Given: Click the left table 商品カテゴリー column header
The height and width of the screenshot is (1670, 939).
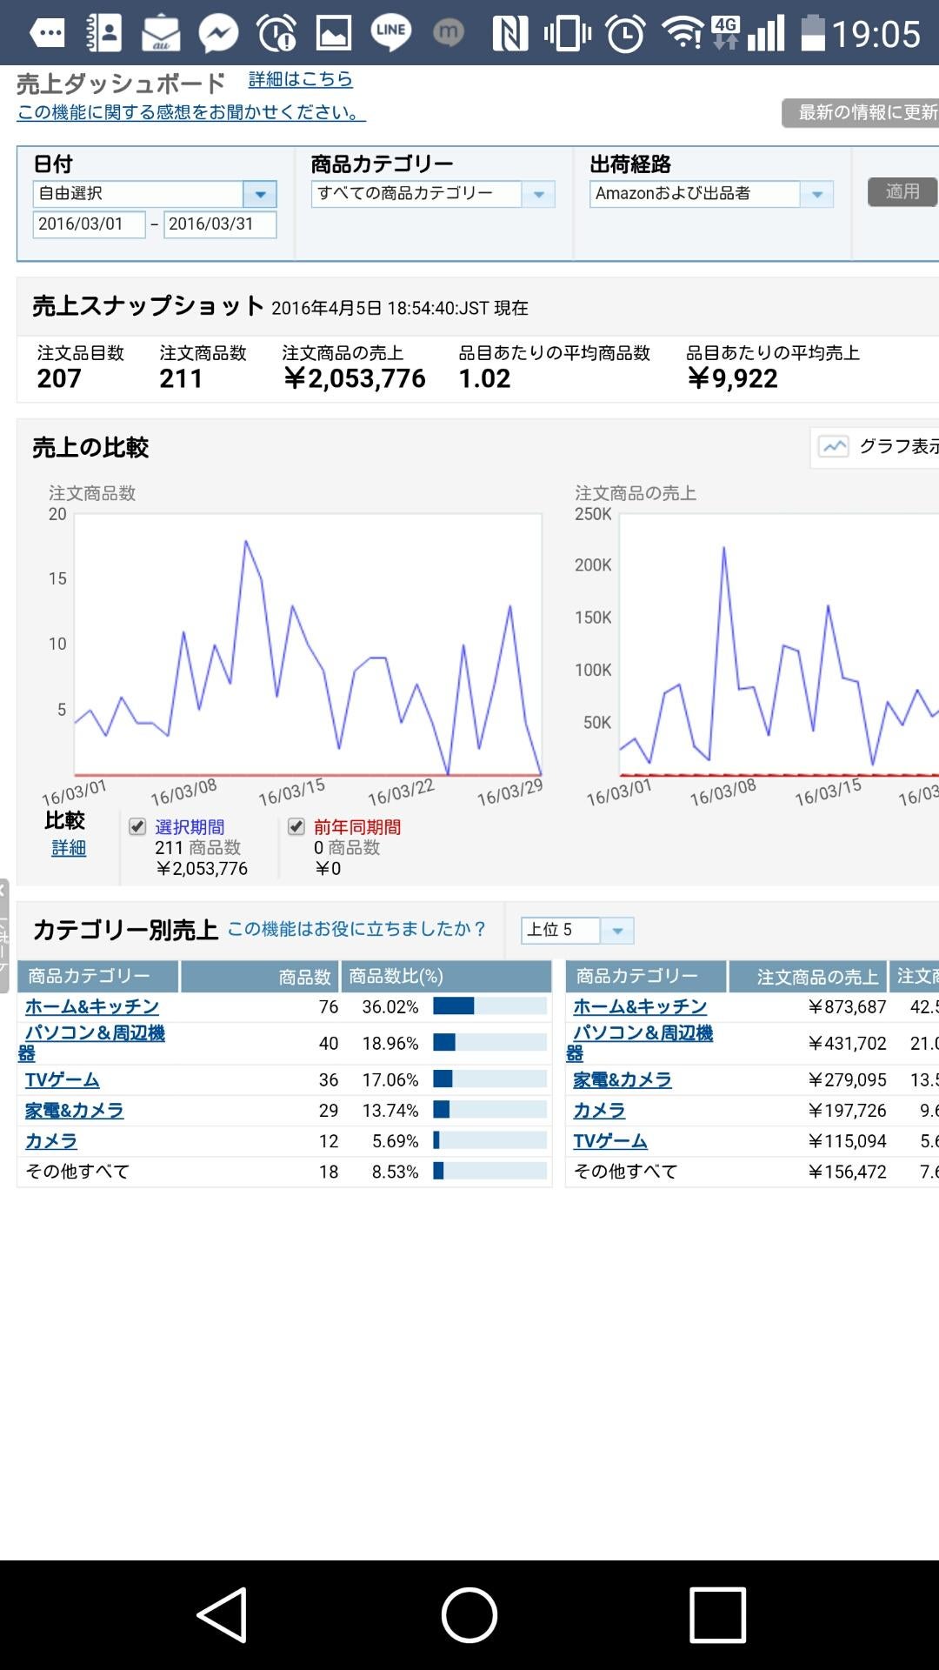Looking at the screenshot, I should pos(98,977).
